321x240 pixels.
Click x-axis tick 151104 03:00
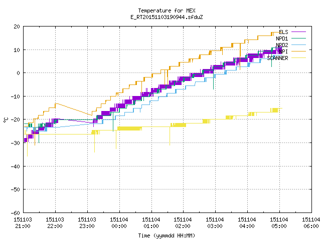tap(215, 223)
